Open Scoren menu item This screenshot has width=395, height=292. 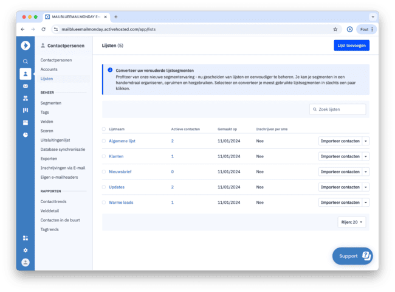(47, 131)
